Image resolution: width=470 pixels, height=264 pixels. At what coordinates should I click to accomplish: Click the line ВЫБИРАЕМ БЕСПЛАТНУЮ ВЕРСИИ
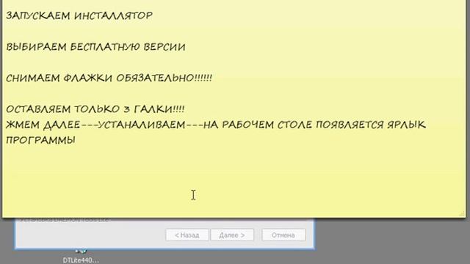[95, 47]
